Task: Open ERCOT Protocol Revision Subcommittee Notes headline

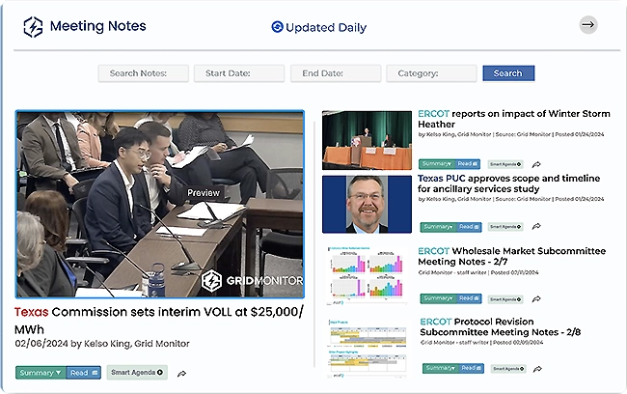Action: coord(501,326)
